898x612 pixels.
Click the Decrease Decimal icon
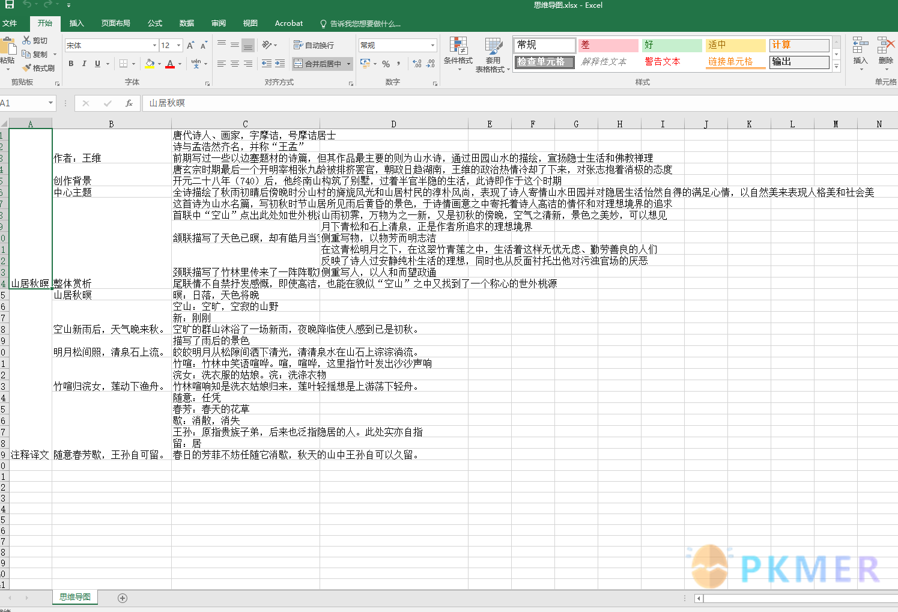click(x=431, y=64)
